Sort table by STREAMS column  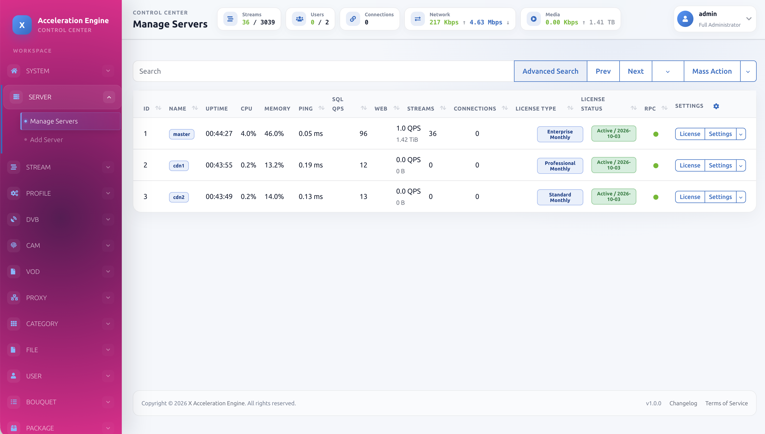click(443, 108)
